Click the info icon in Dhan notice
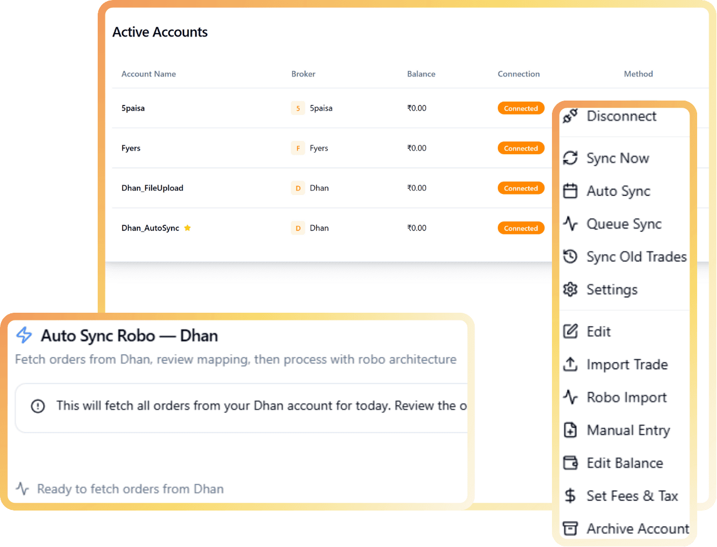The height and width of the screenshot is (547, 717). [38, 406]
